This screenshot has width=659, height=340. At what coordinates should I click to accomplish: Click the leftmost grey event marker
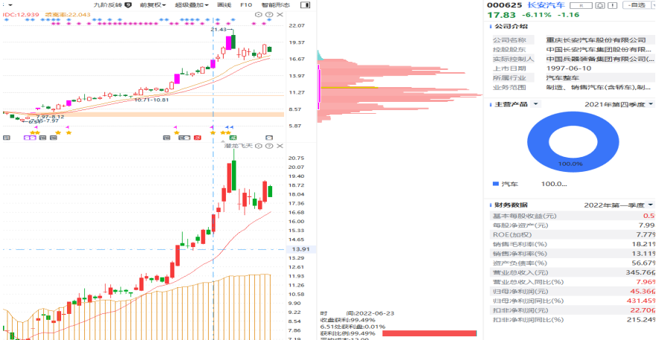6,138
